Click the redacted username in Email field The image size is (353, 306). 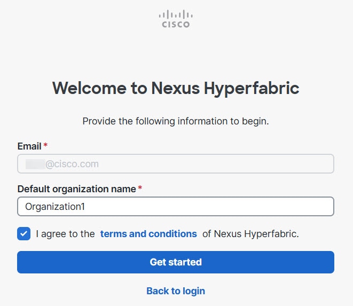click(x=35, y=164)
